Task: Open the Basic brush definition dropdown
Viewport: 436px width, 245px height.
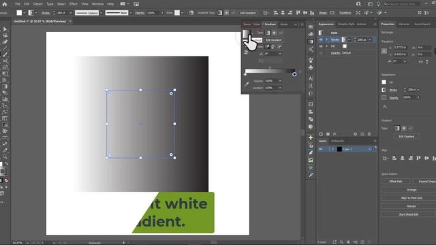Action: coord(130,13)
